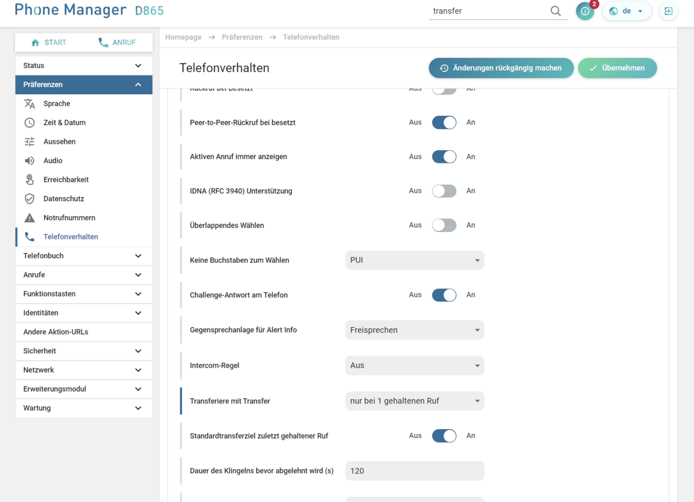Open the de language selector

(x=627, y=11)
